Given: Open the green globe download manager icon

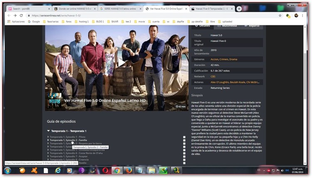Looking at the screenshot, I should click(x=164, y=171).
